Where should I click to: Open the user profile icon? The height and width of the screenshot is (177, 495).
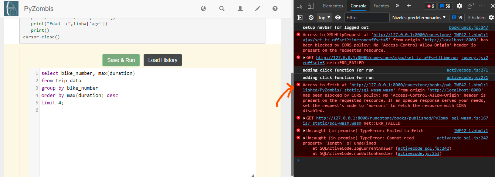point(240,8)
